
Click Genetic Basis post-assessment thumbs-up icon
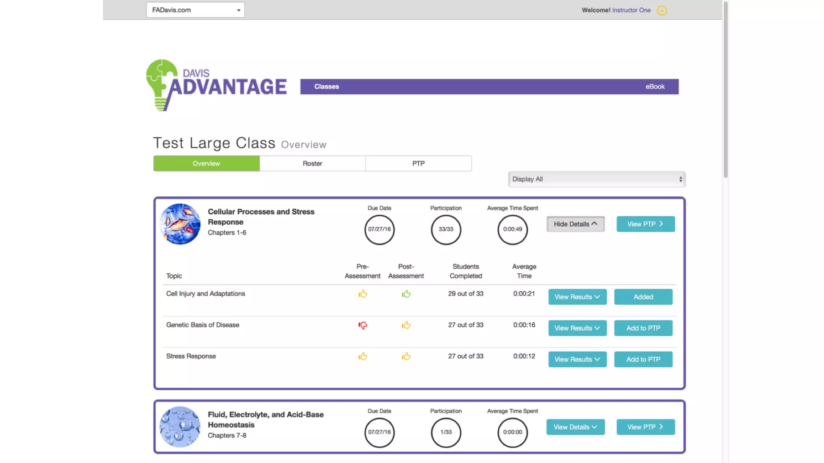(406, 325)
